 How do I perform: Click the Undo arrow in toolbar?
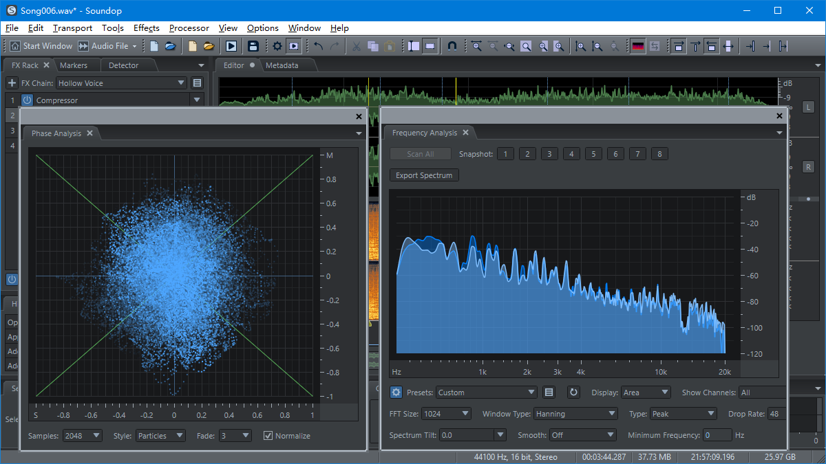[x=318, y=46]
